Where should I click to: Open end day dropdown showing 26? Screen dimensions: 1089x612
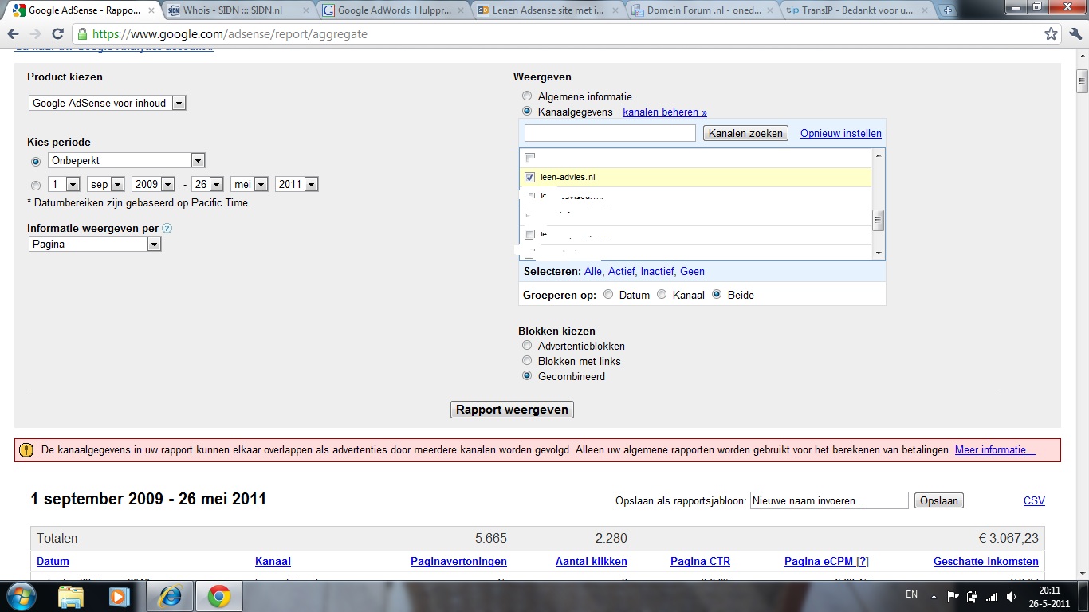[x=208, y=184]
